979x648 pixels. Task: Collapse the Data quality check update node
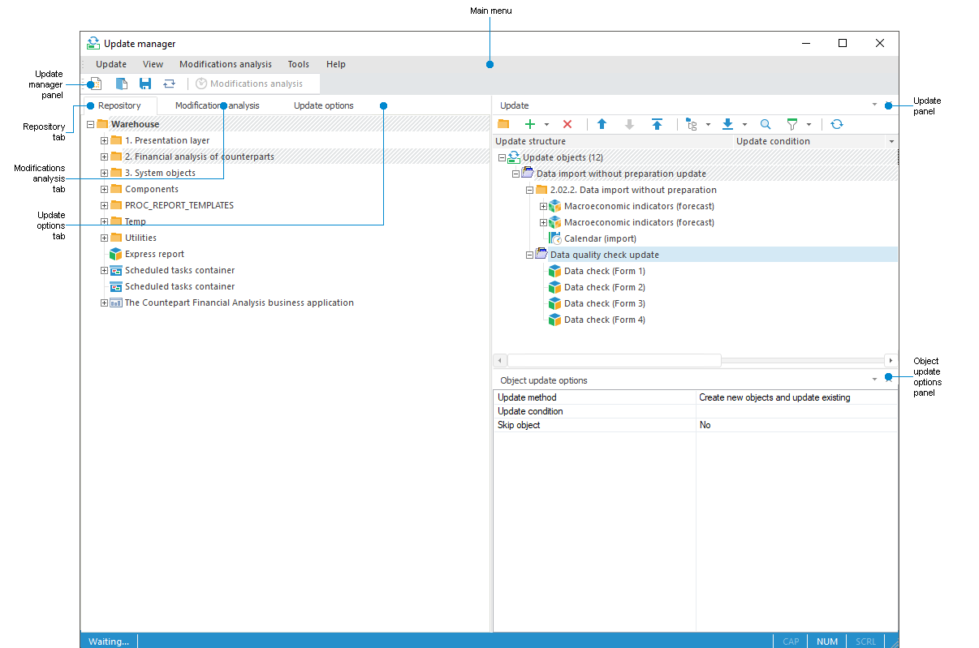(530, 255)
